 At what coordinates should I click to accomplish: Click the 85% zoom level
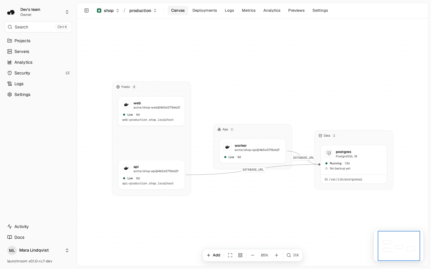pyautogui.click(x=265, y=255)
